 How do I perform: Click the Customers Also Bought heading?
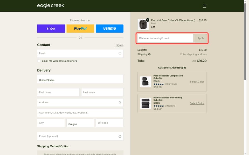click(x=172, y=68)
